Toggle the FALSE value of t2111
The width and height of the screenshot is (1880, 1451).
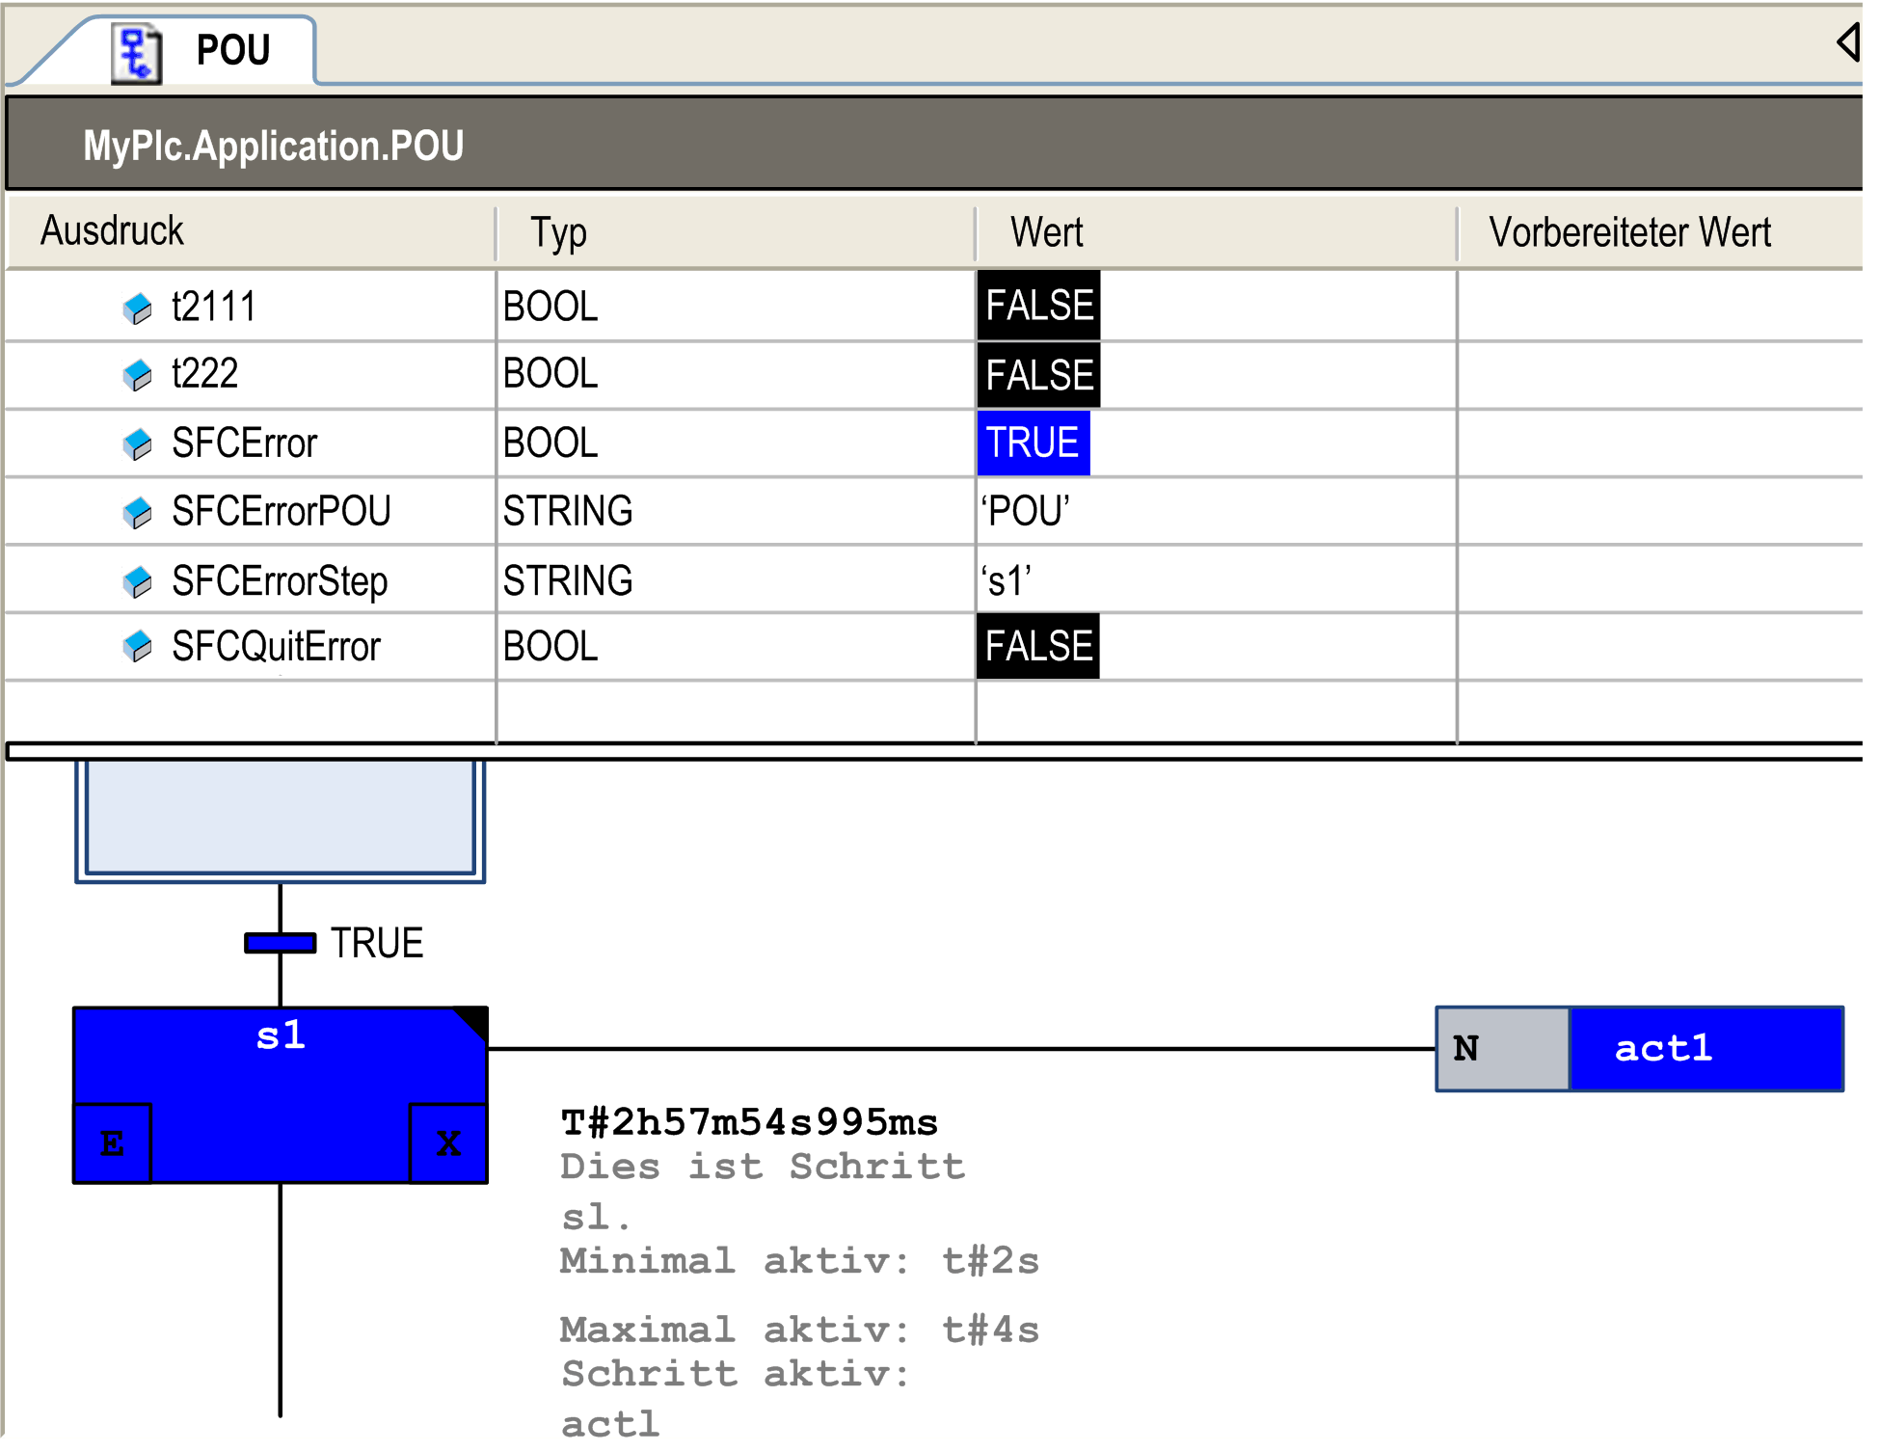[1038, 307]
